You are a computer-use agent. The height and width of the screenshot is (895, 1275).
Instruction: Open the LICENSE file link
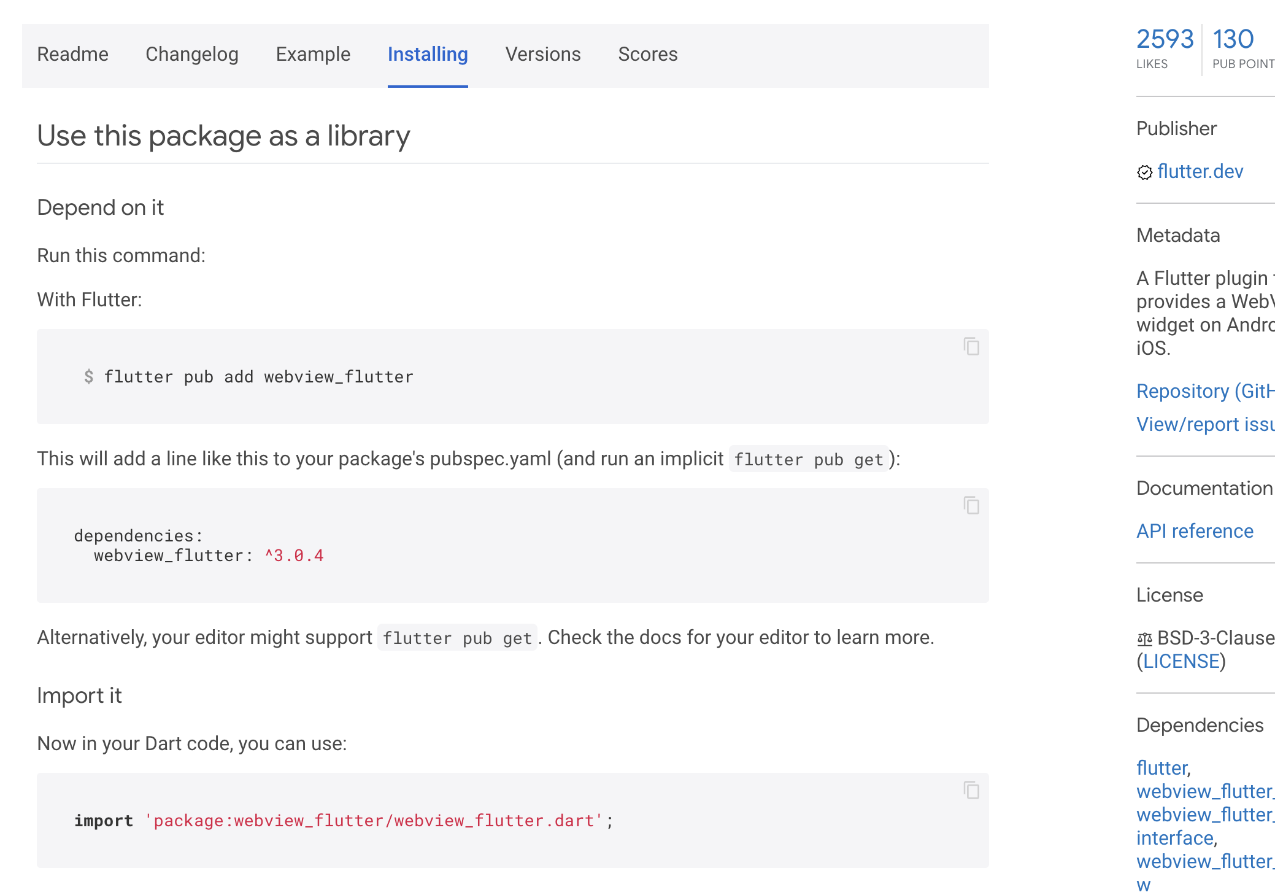tap(1181, 661)
